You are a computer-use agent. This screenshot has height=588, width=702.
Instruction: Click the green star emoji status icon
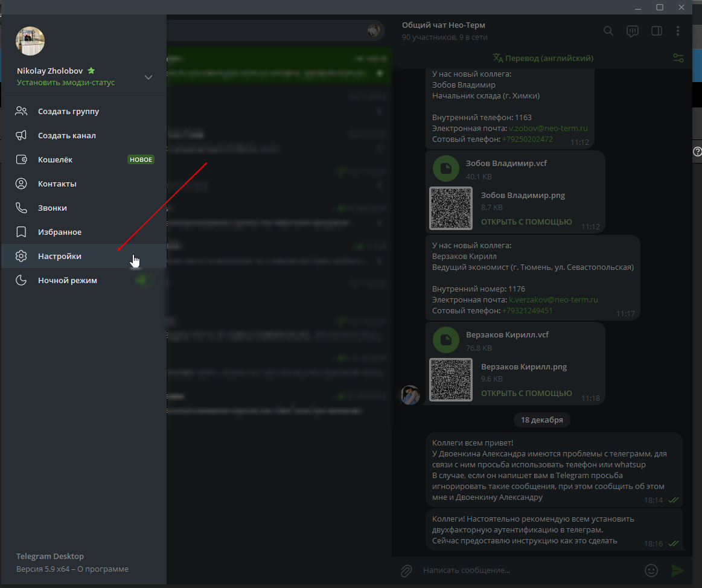coord(91,71)
